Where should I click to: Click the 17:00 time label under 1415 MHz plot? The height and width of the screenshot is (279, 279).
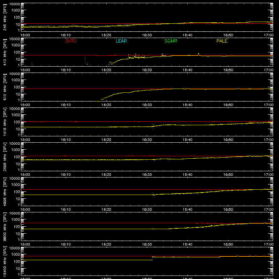pos(269,140)
